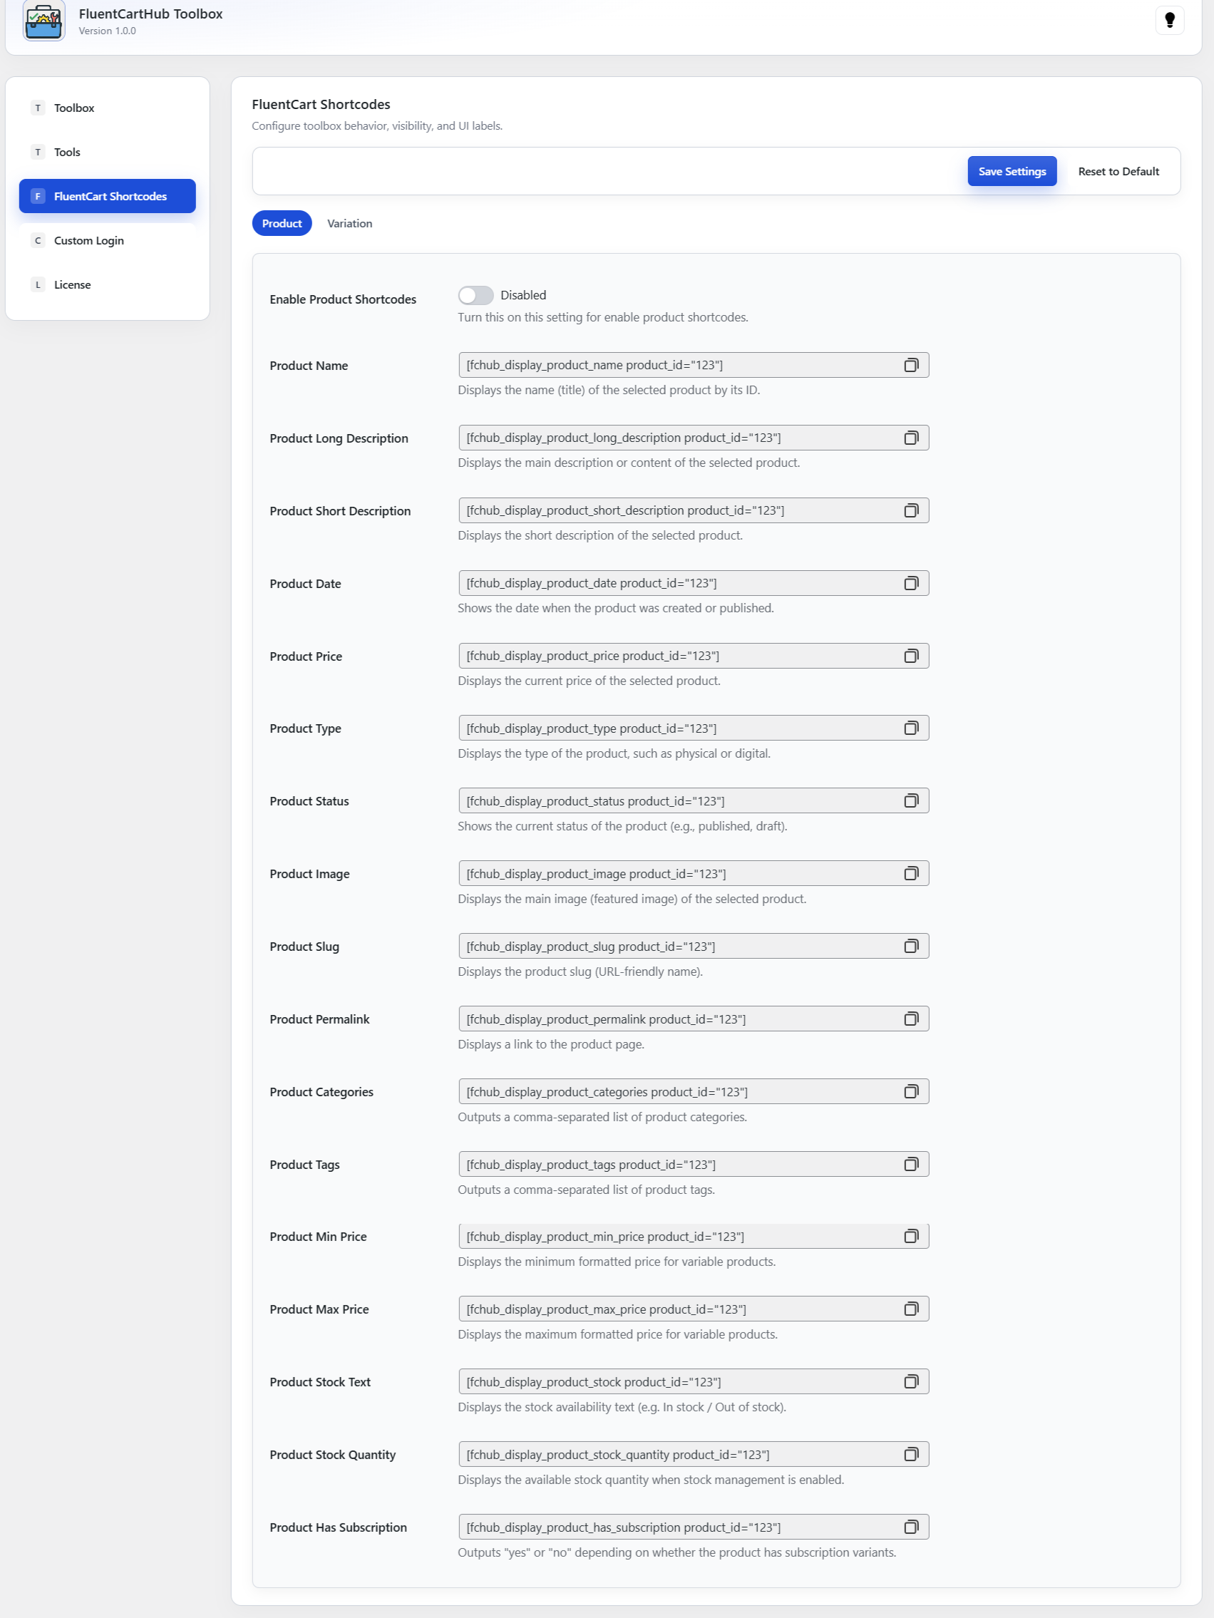Click the lightbulb theme icon
Viewport: 1214px width, 1618px height.
(1168, 21)
